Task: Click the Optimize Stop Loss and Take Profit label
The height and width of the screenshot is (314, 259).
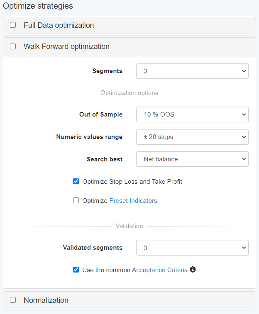Action: pyautogui.click(x=132, y=182)
